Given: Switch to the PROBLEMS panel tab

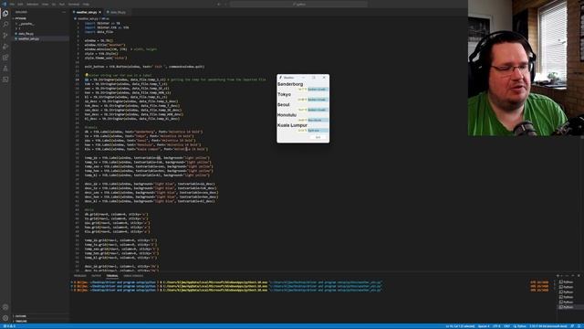Looking at the screenshot, I should tap(79, 276).
